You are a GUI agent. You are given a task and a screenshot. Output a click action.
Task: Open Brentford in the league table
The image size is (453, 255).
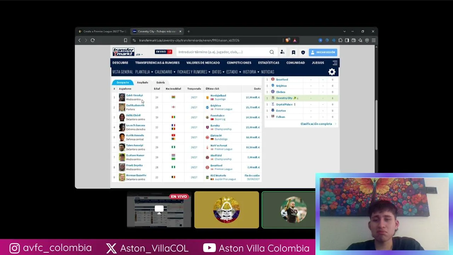click(282, 80)
